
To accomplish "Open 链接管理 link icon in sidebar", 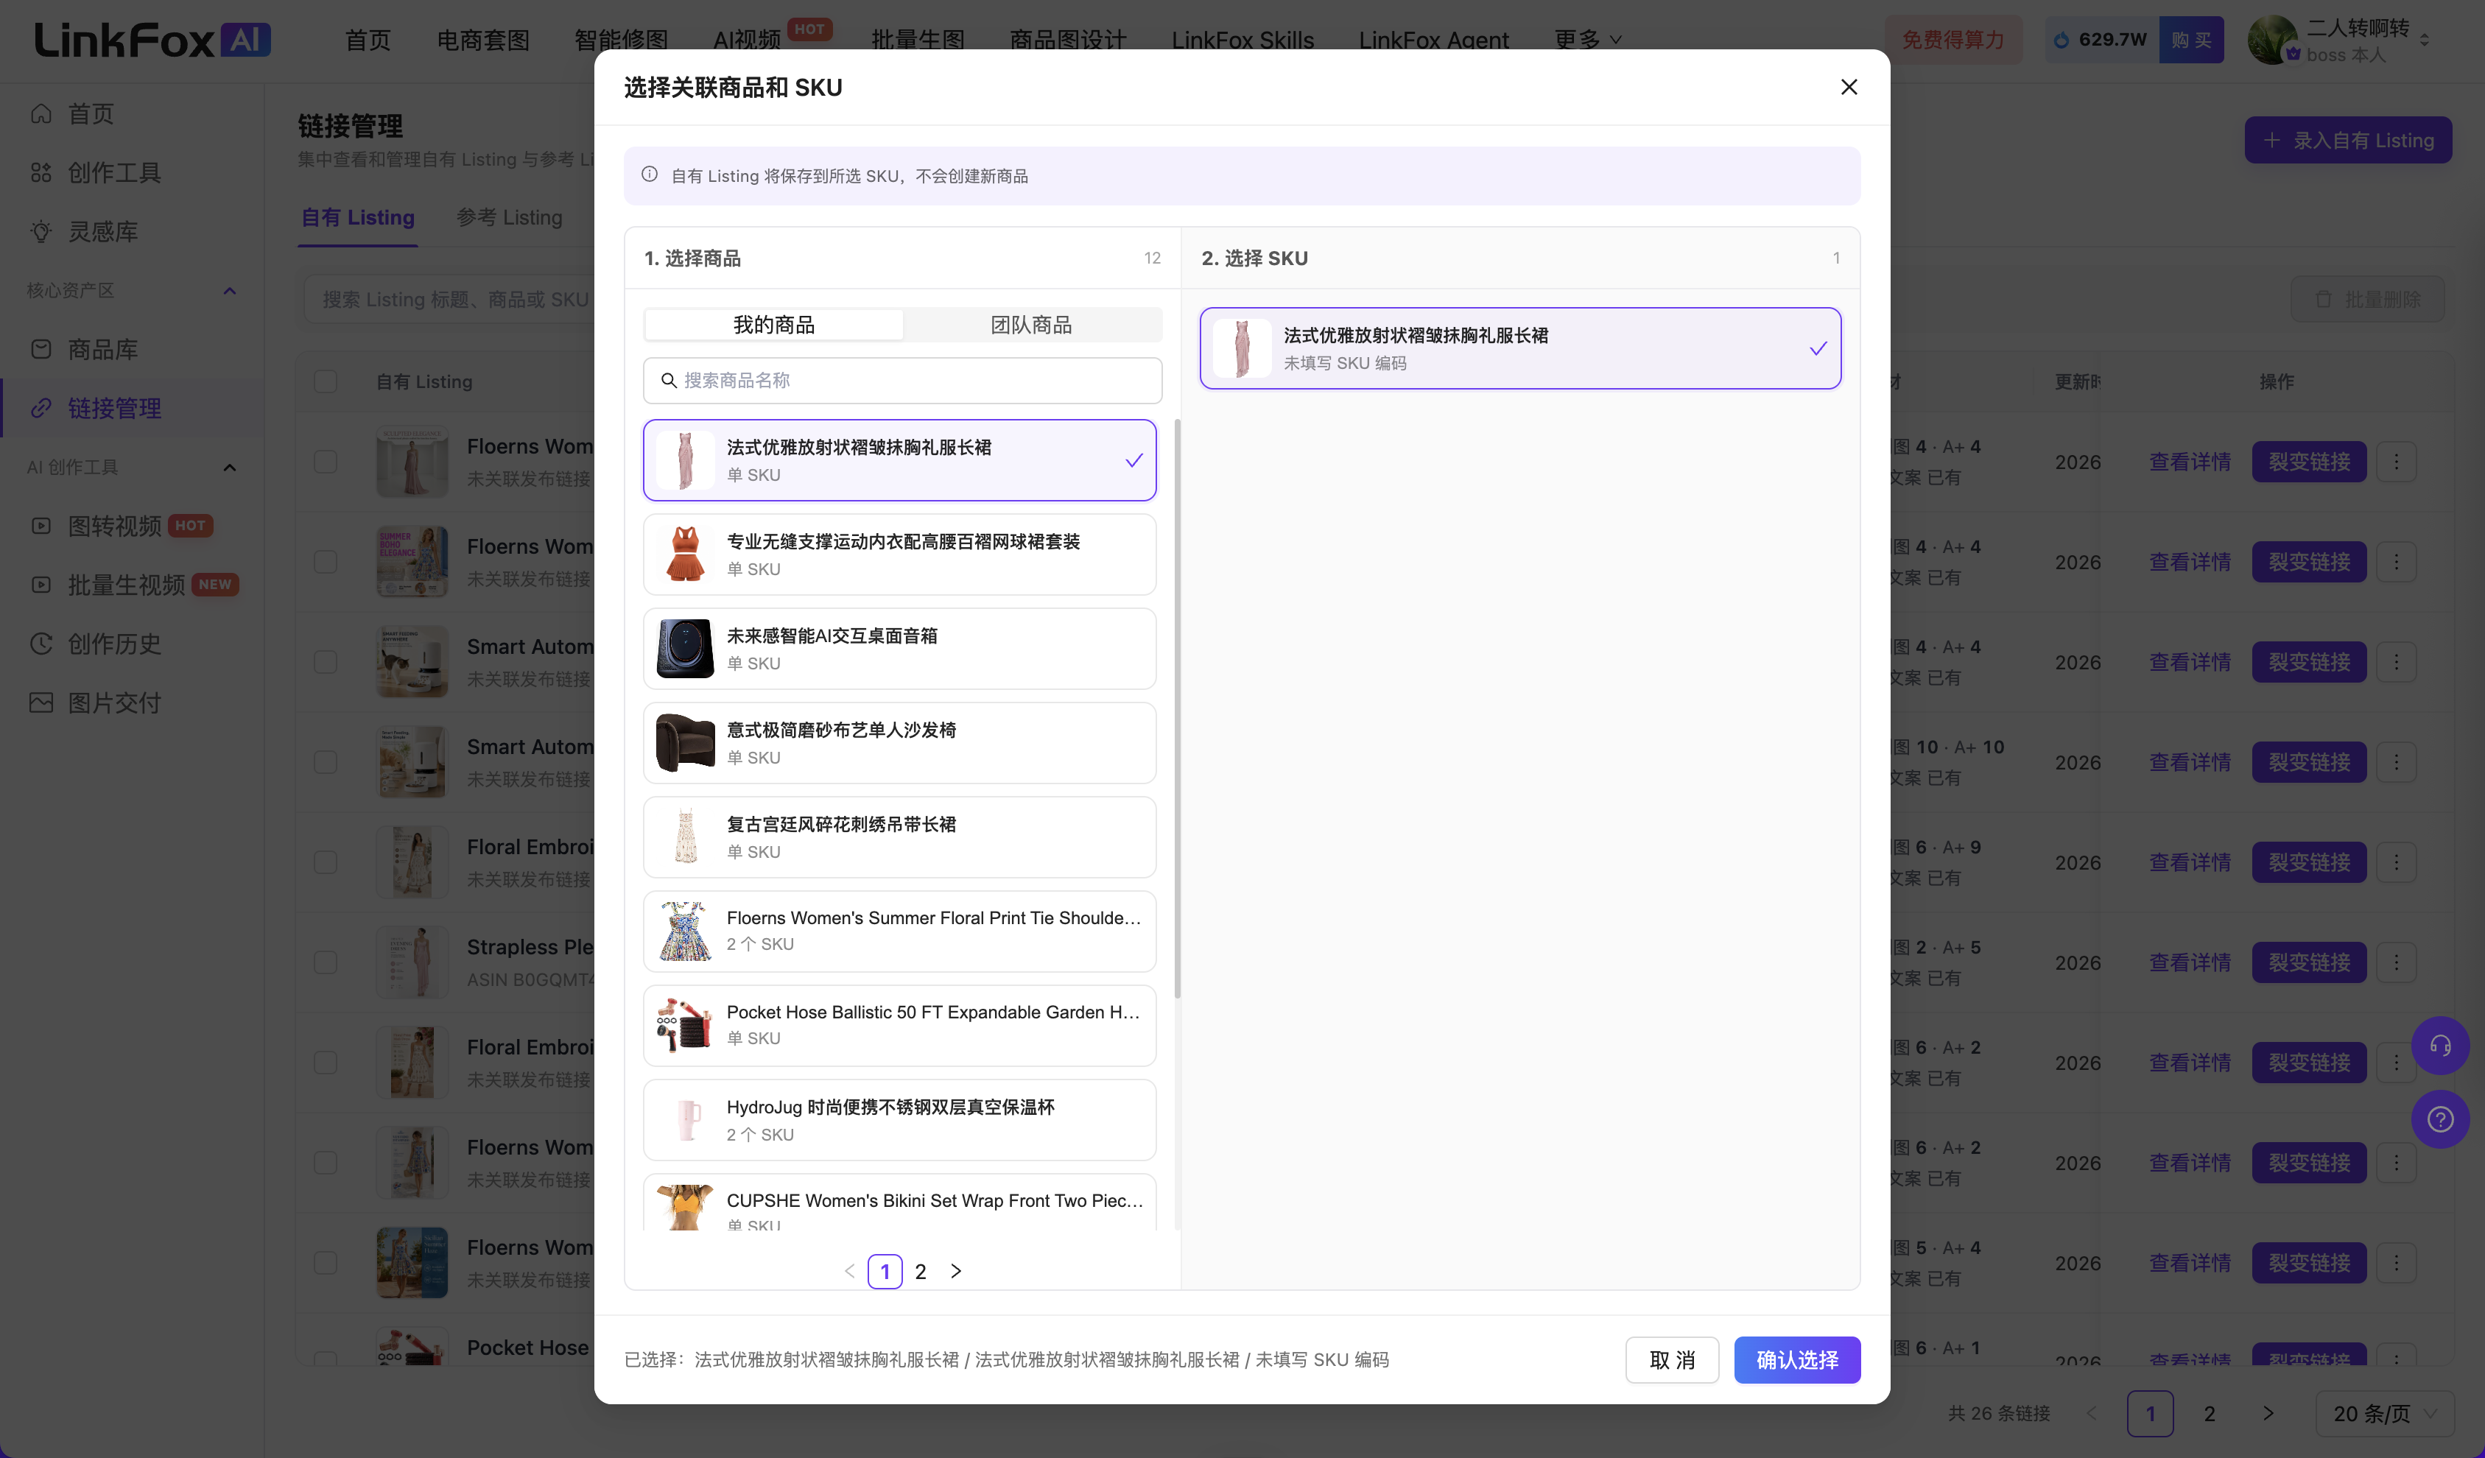I will 41,408.
